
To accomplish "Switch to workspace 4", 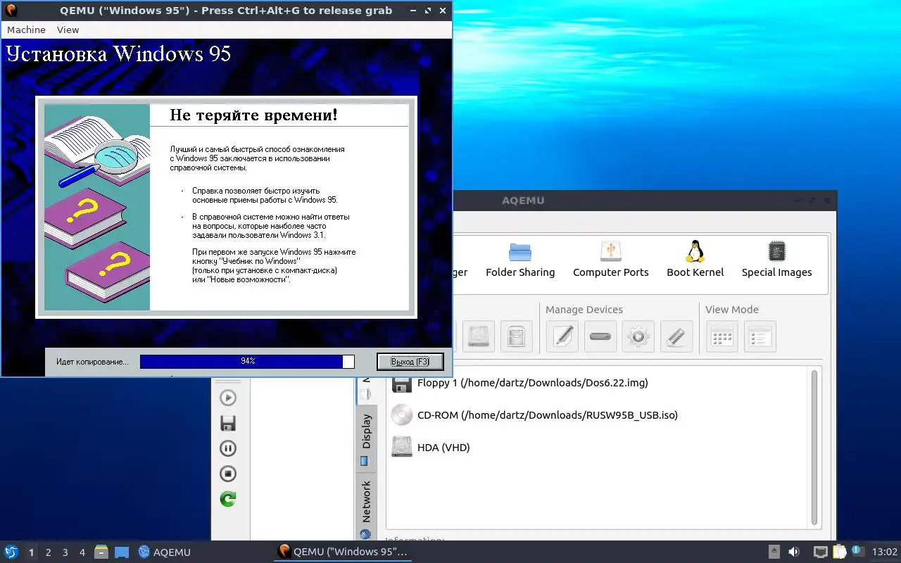I will click(82, 552).
